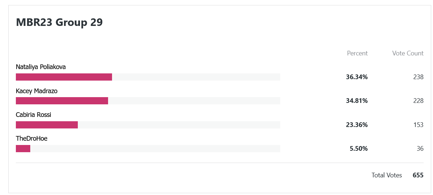Select the TheDroHoe name label
The image size is (433, 195).
pyautogui.click(x=32, y=139)
